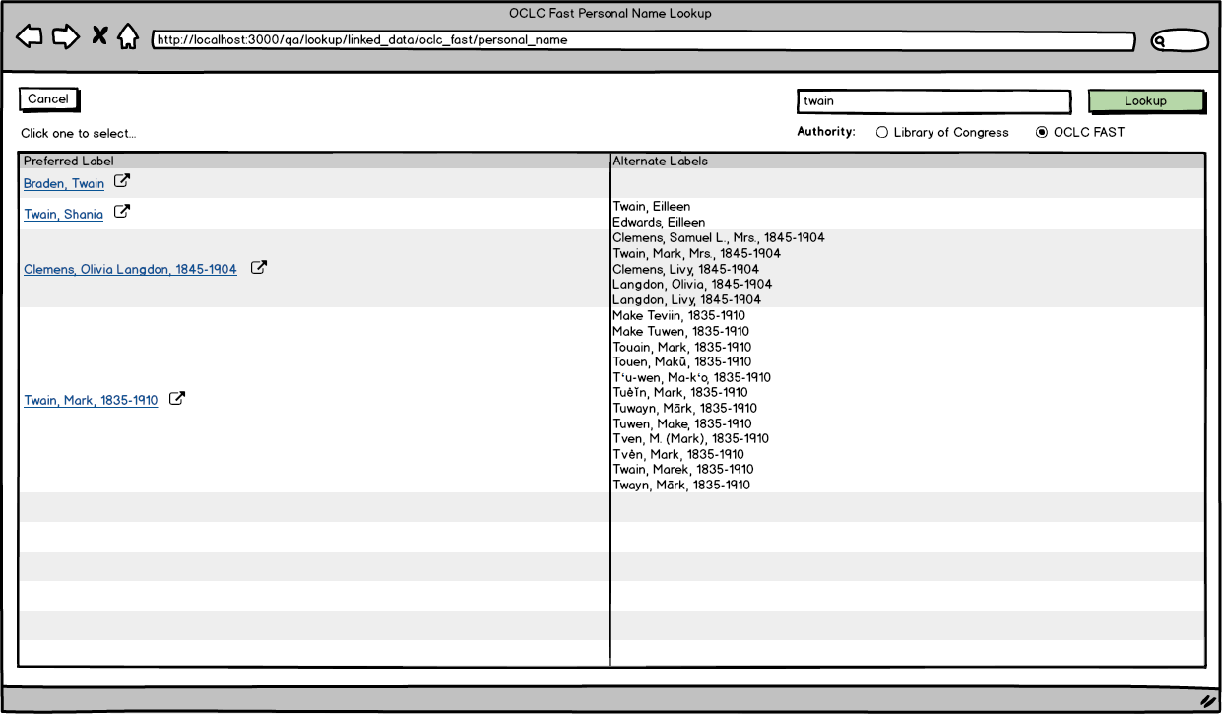Select Clemens, Olivia Langdon, 1845-1904 link

(130, 269)
